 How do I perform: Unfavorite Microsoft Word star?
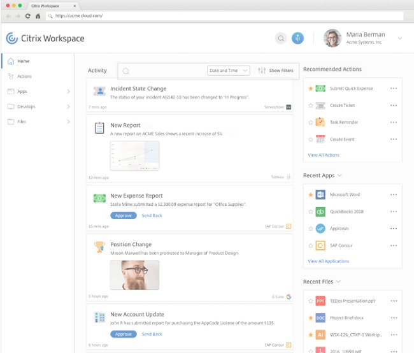311,195
